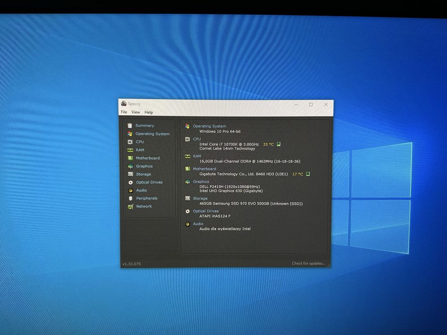Click the Graphics monitor icon in sidebar
The height and width of the screenshot is (335, 447).
coord(130,166)
